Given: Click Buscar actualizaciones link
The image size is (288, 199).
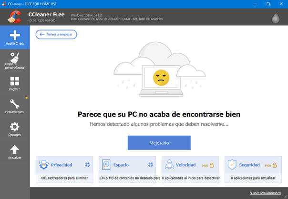Looking at the screenshot, I should (265, 193).
